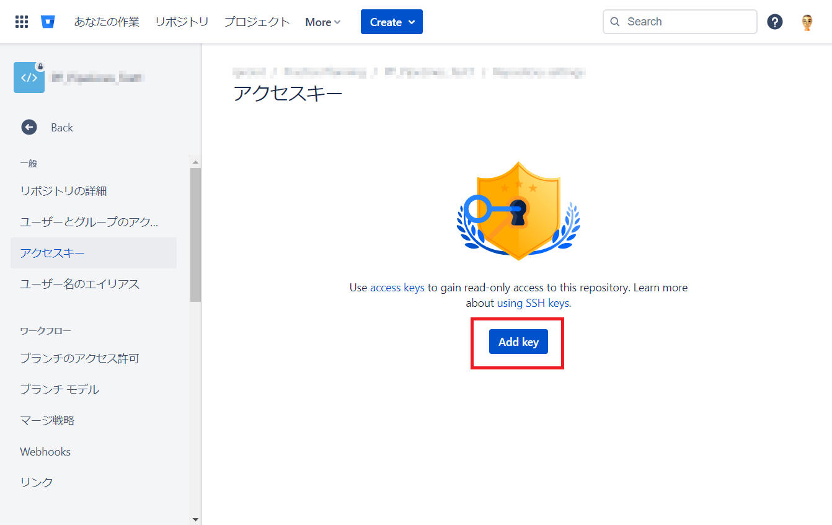832x525 pixels.
Task: Open the user profile avatar
Action: (807, 22)
